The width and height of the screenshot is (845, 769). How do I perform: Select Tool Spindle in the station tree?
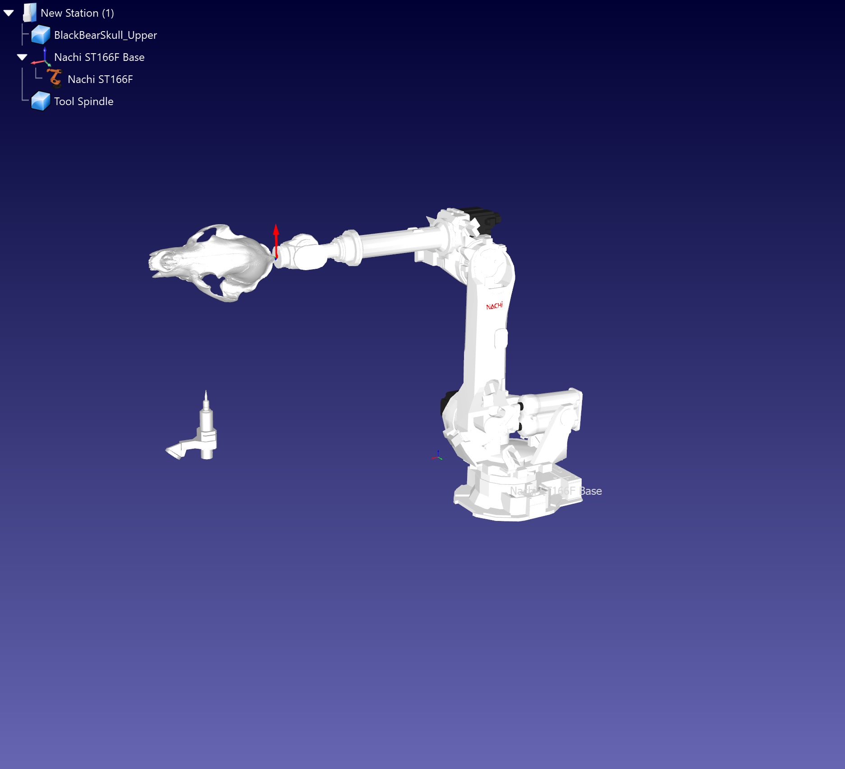tap(83, 101)
